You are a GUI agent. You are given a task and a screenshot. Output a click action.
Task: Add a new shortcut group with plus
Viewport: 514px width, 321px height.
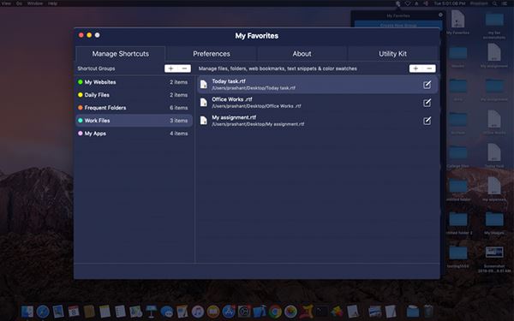click(x=170, y=68)
